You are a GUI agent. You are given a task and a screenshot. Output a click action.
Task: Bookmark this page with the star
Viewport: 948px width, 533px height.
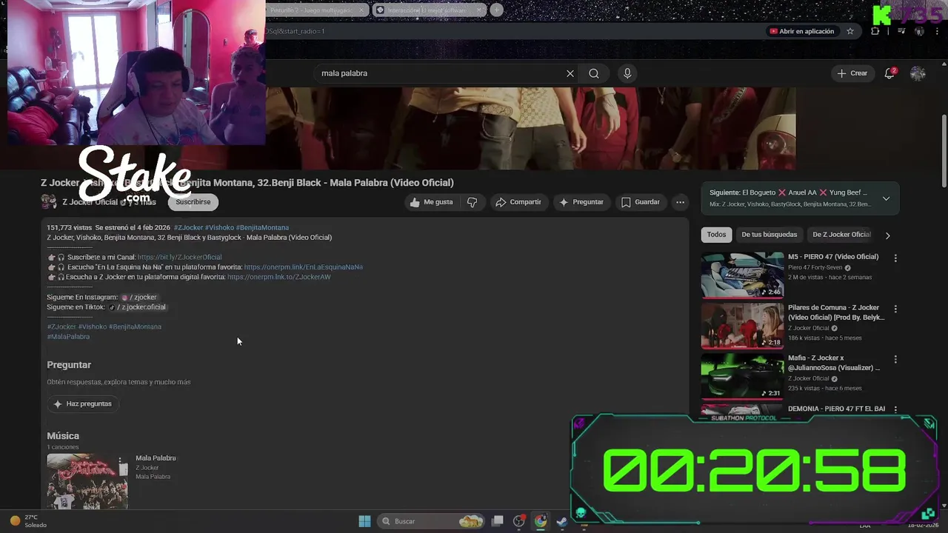850,31
